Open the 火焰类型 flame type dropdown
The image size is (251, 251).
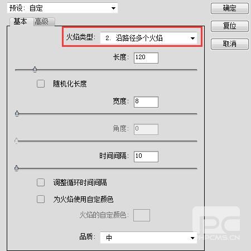148,38
